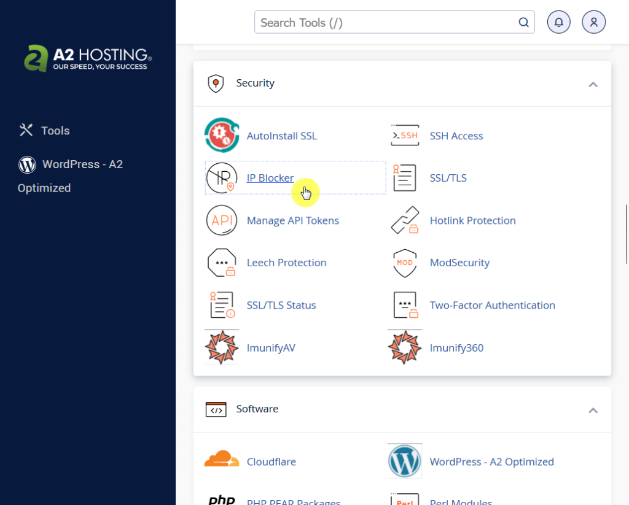Open the AutoInstall SSL icon
629x505 pixels.
click(x=222, y=136)
